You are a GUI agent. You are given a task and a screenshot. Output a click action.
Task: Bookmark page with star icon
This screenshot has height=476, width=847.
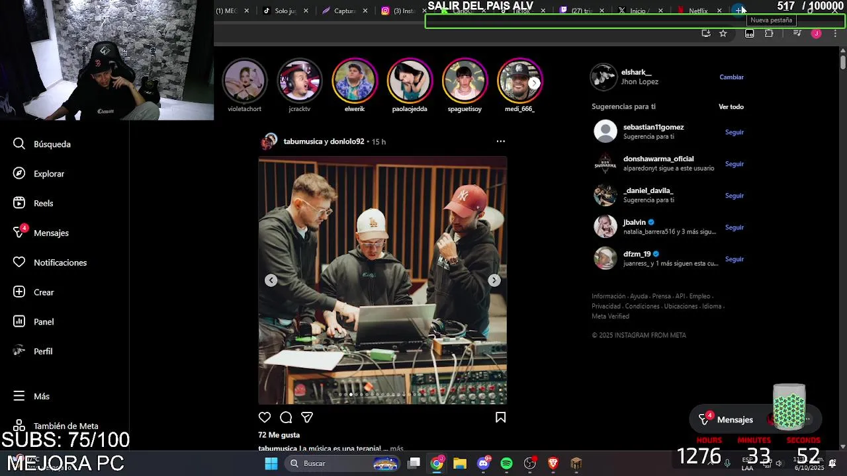(723, 33)
